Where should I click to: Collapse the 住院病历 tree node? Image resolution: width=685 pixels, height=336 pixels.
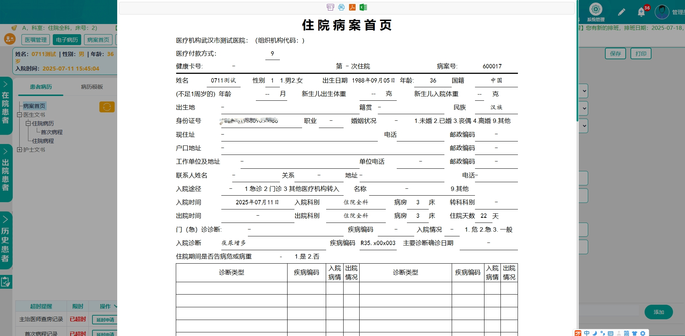click(x=28, y=124)
